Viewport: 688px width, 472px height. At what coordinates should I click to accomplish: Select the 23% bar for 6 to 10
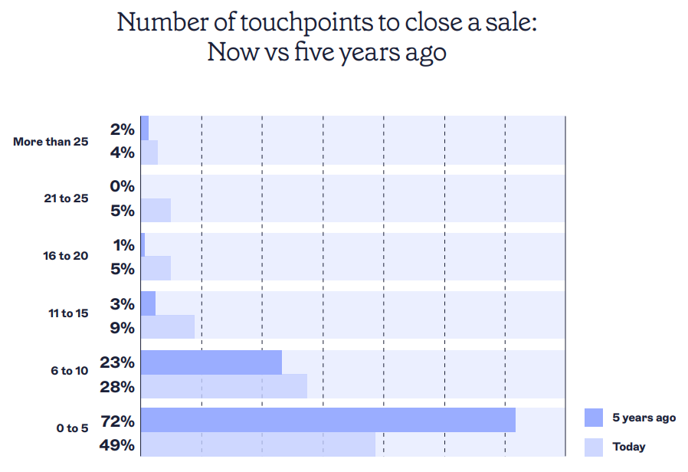[x=211, y=362]
